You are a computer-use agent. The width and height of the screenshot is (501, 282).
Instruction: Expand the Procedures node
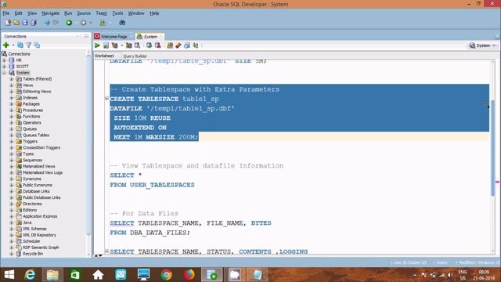pos(12,110)
